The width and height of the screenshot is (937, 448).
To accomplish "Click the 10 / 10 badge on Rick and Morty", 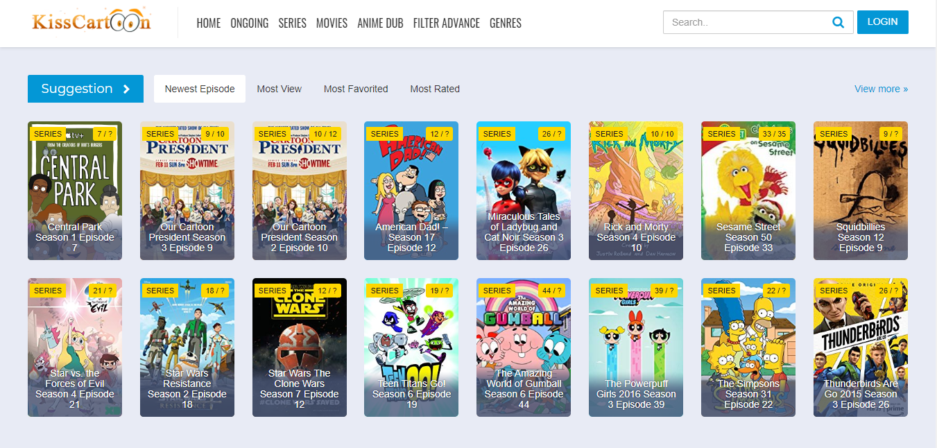I will (x=662, y=134).
